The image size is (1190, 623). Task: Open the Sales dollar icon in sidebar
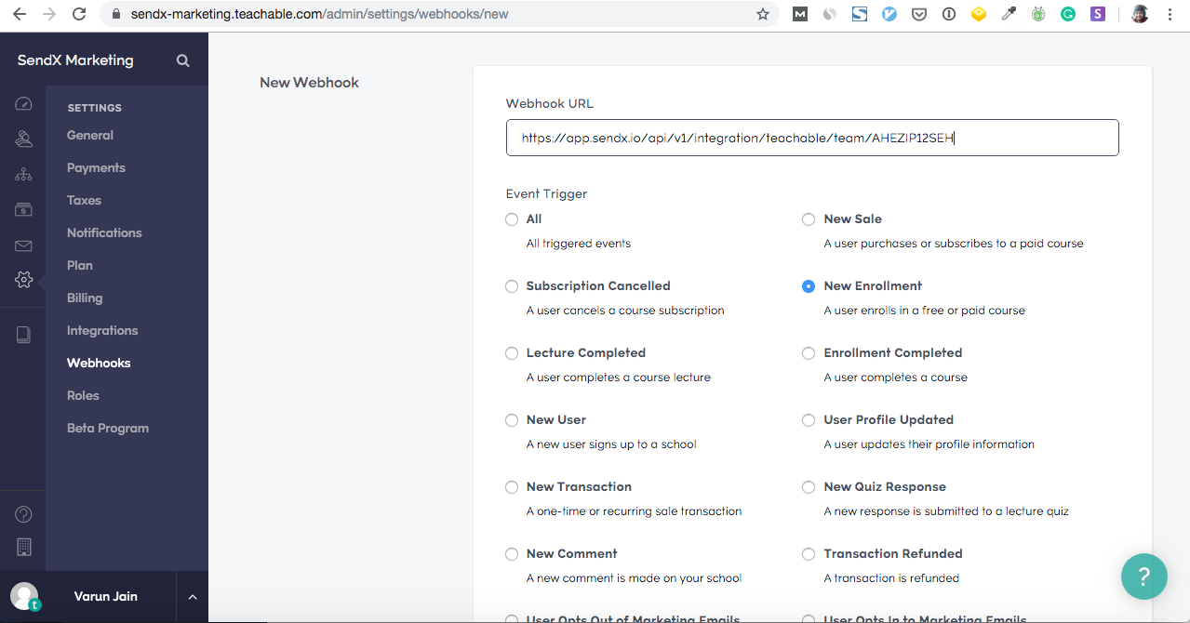click(23, 210)
